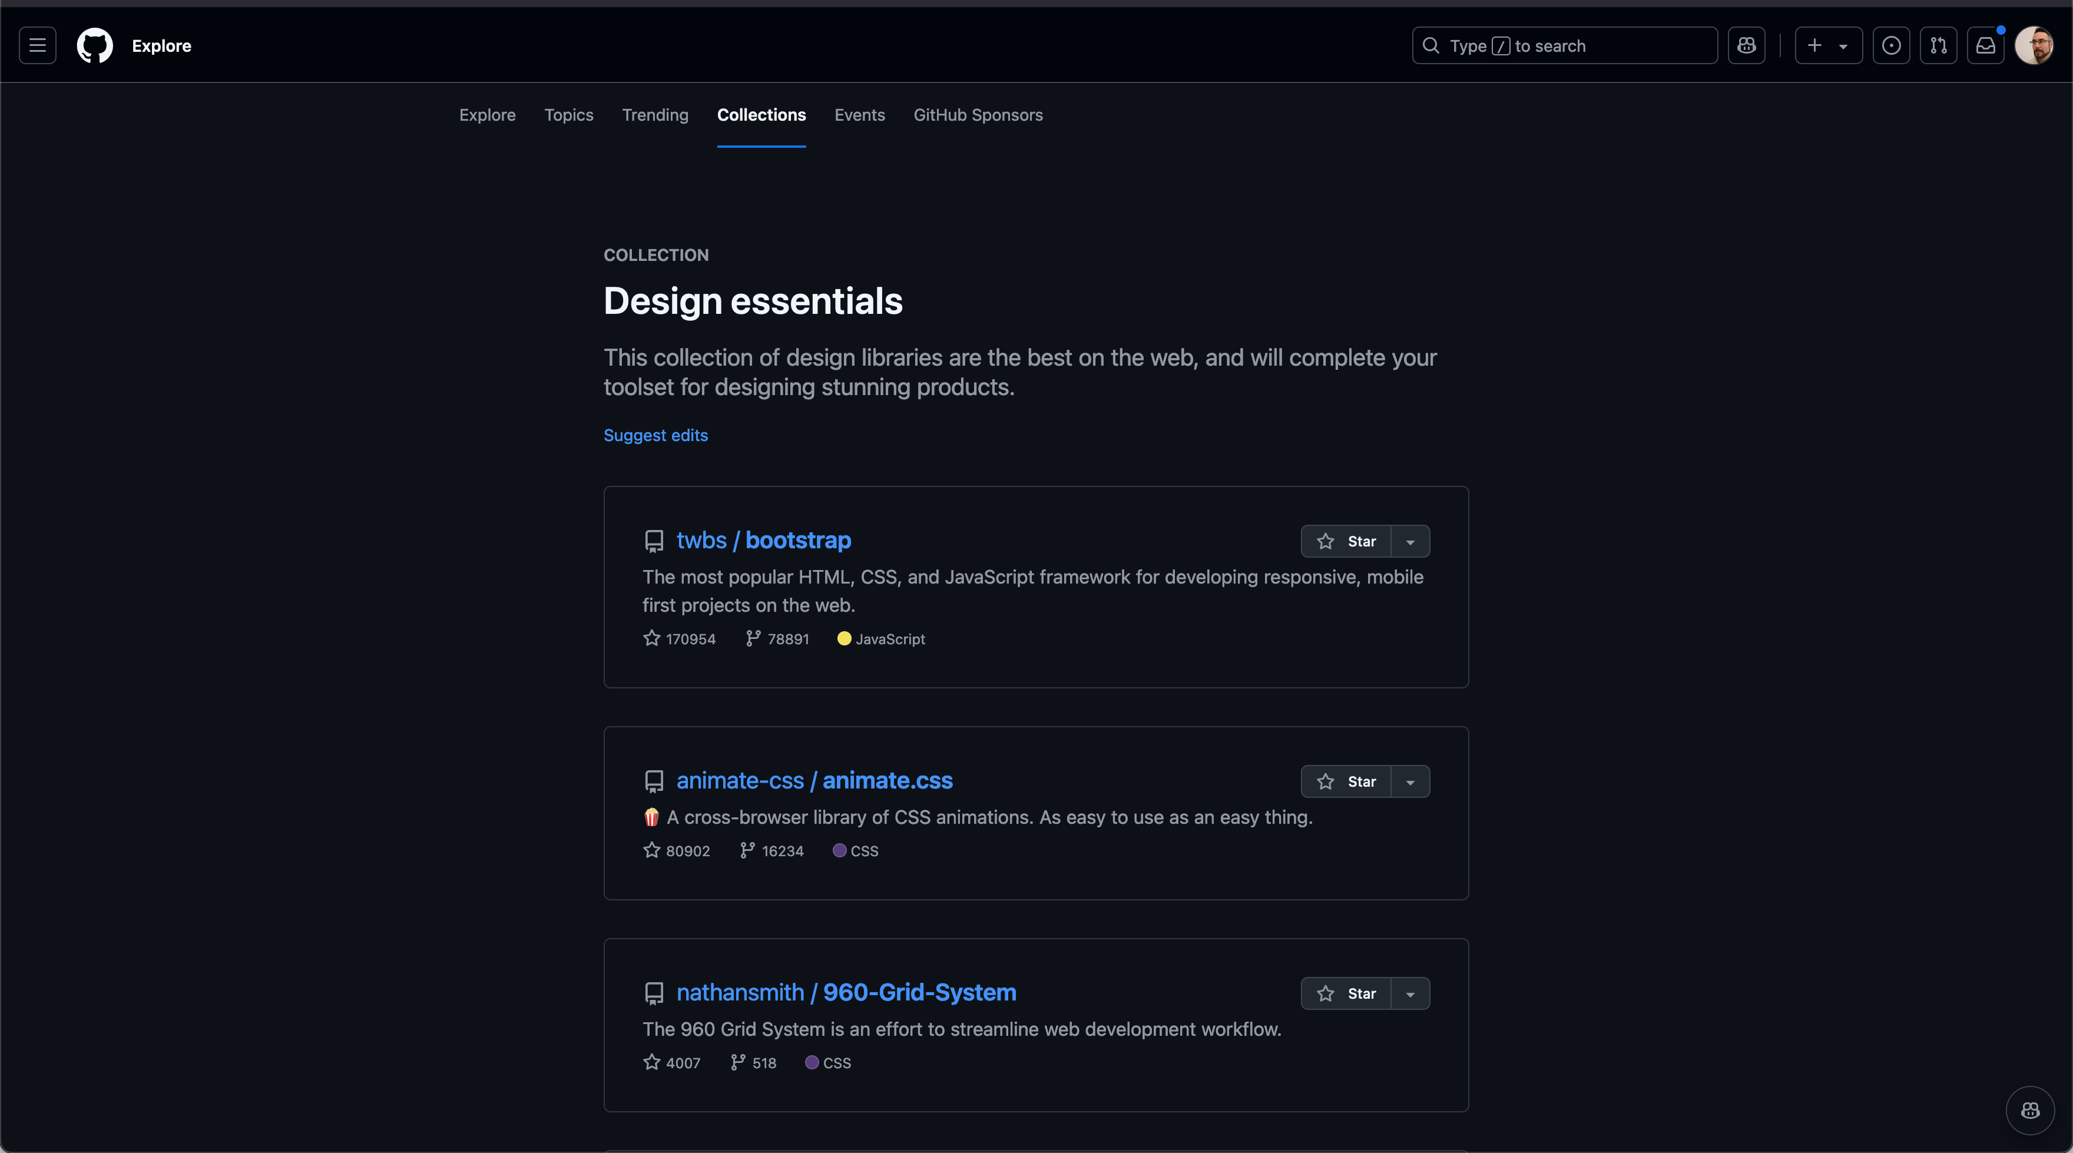The height and width of the screenshot is (1153, 2073).
Task: Expand the create-new dropdown caret
Action: [x=1843, y=47]
